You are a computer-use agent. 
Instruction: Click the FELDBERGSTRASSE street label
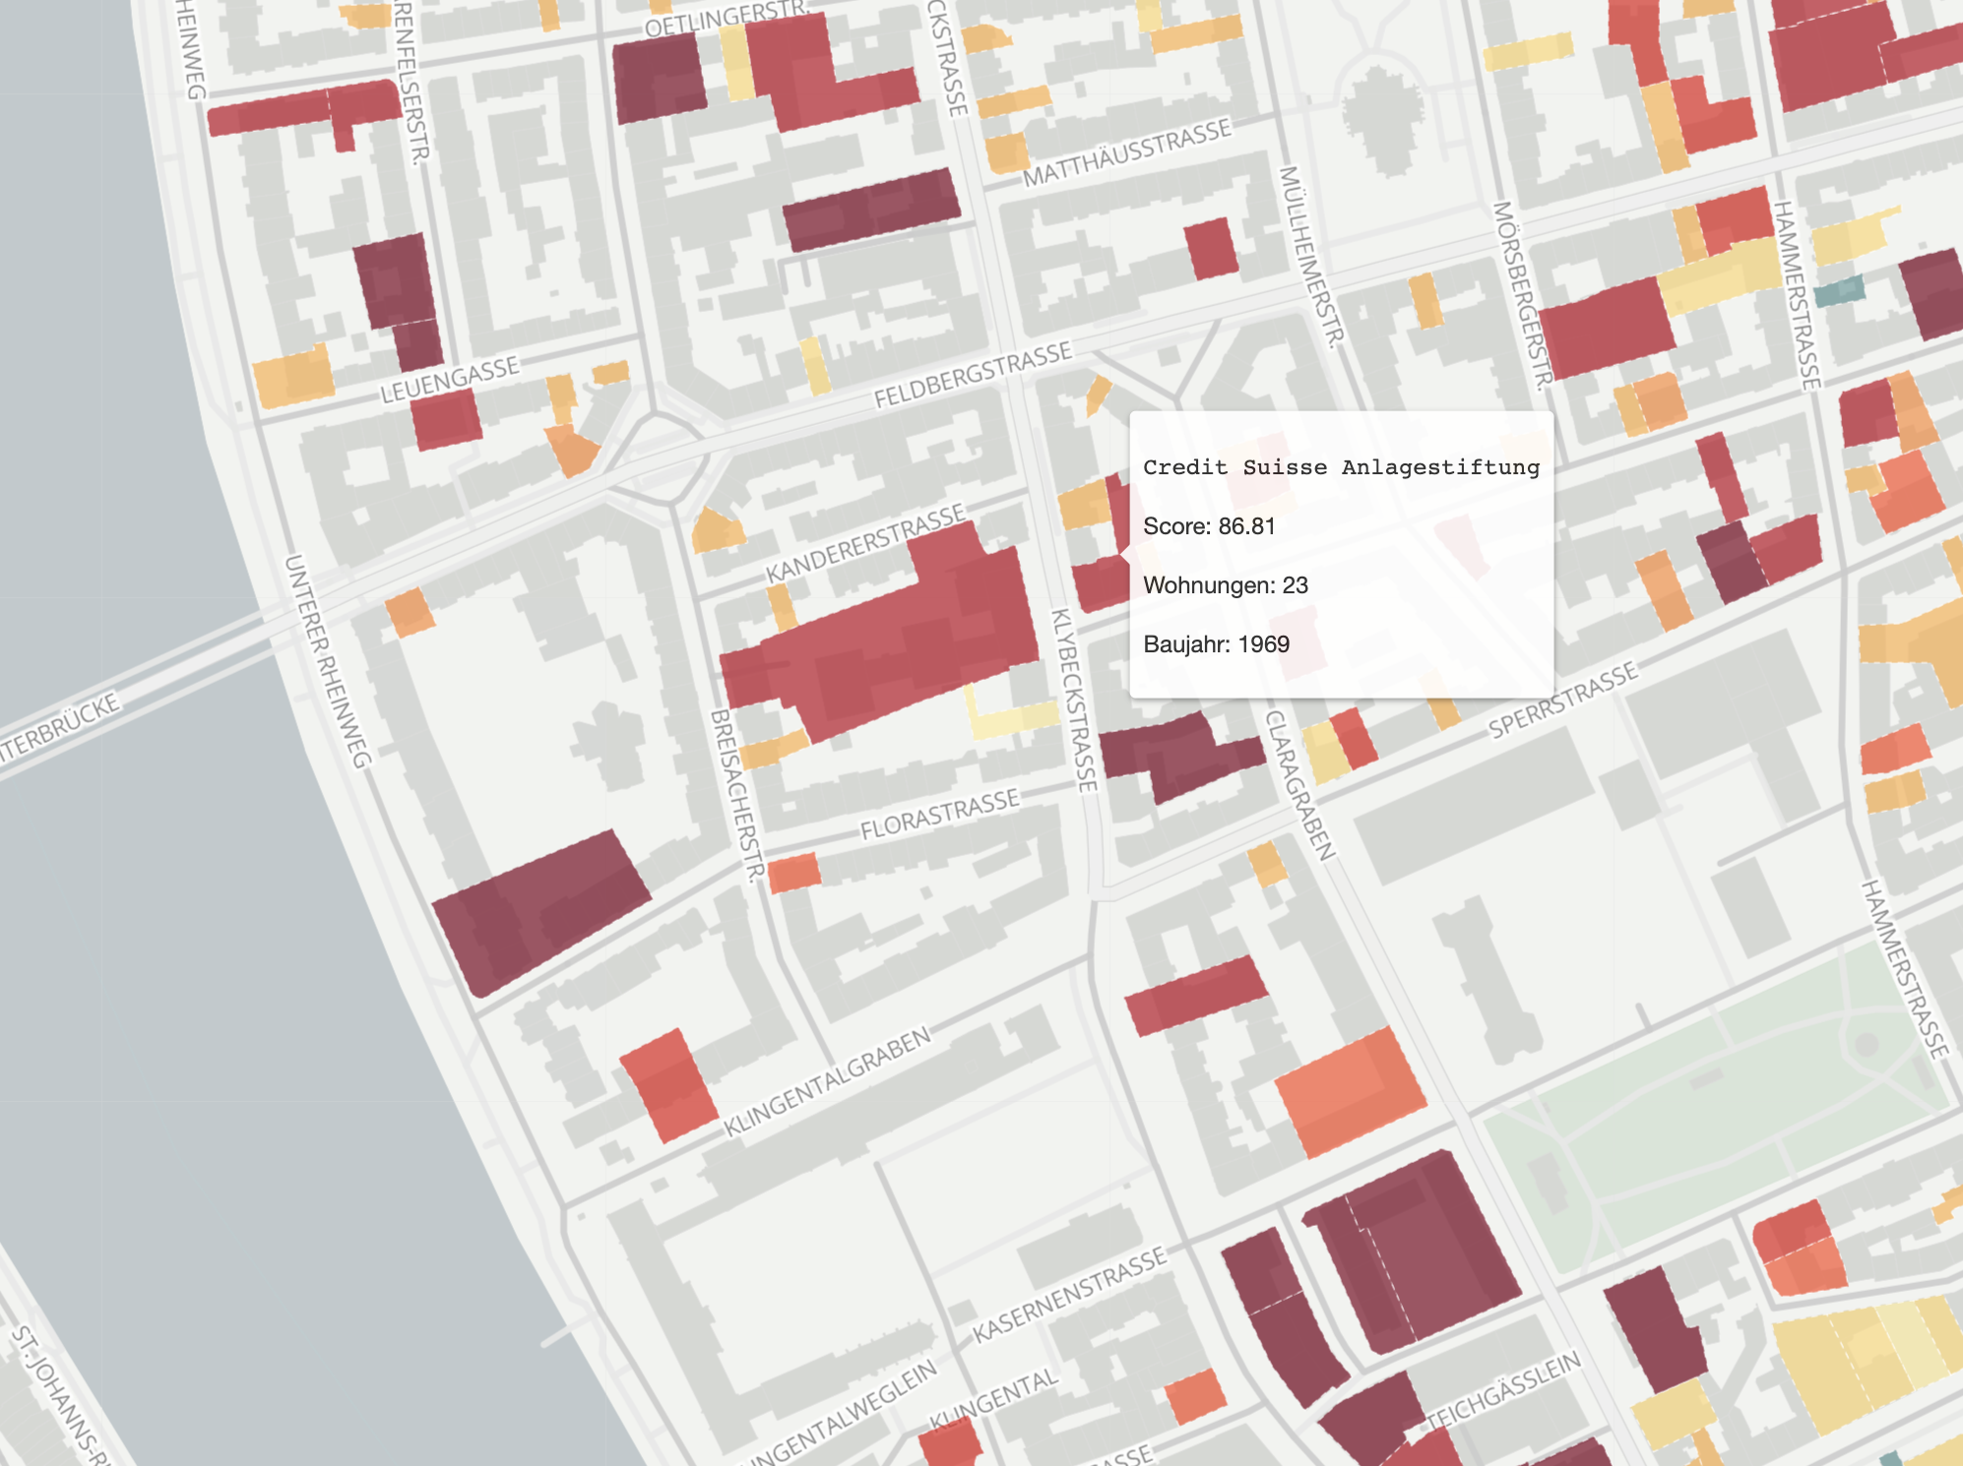(973, 376)
